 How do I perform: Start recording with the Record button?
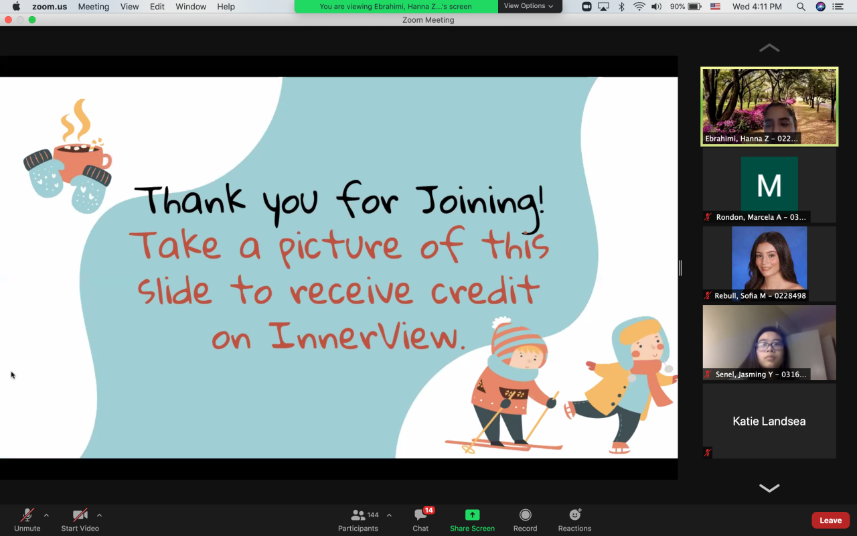point(525,519)
